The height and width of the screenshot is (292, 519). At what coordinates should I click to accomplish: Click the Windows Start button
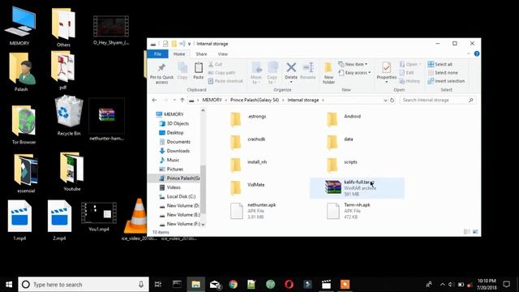click(x=9, y=285)
